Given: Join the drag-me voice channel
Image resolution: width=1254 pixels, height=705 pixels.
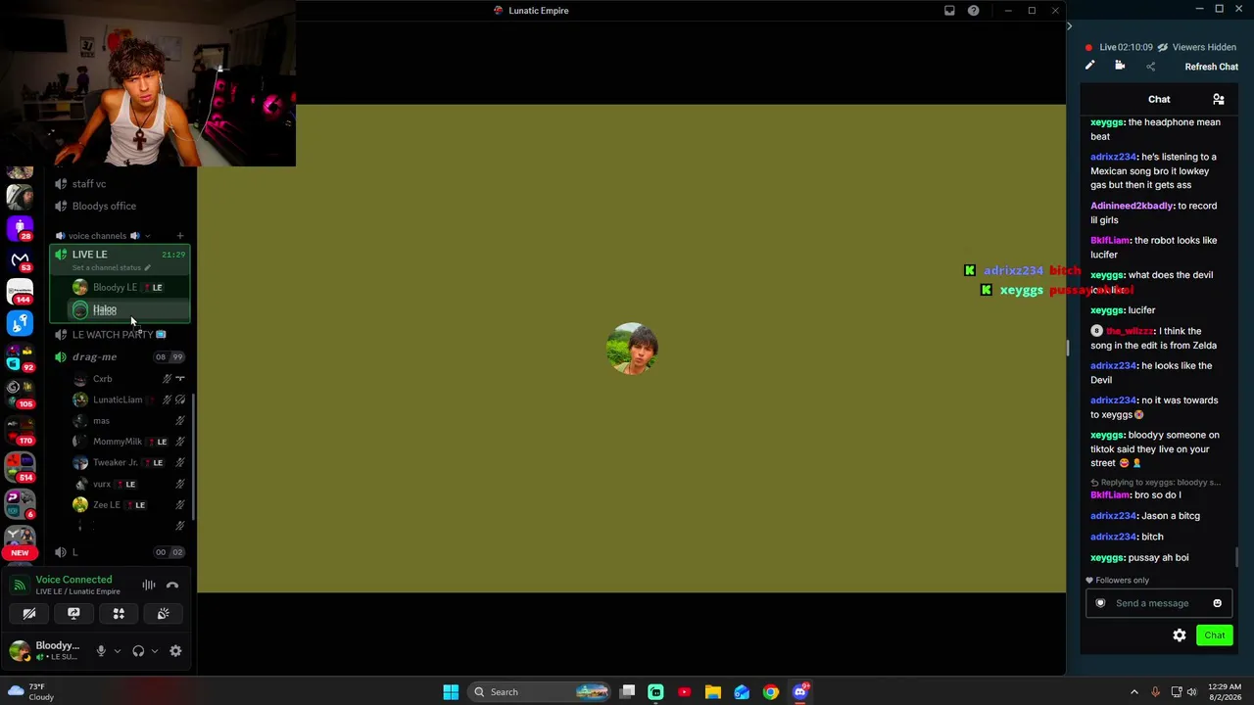Looking at the screenshot, I should (x=94, y=357).
